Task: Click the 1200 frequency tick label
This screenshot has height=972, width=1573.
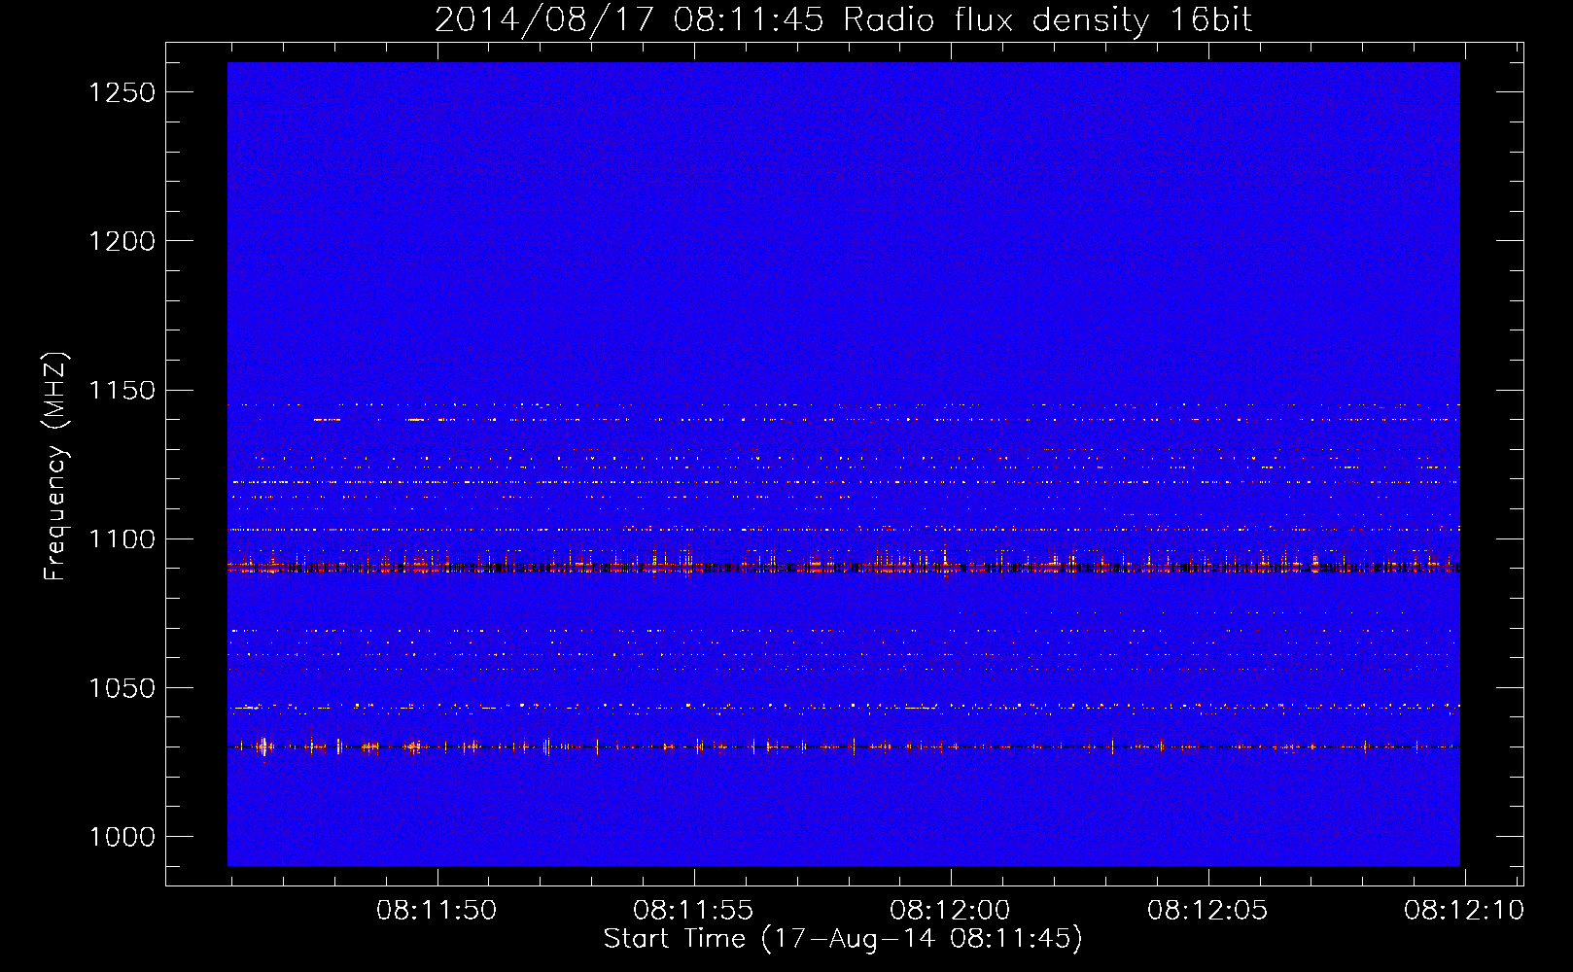Action: (x=122, y=241)
